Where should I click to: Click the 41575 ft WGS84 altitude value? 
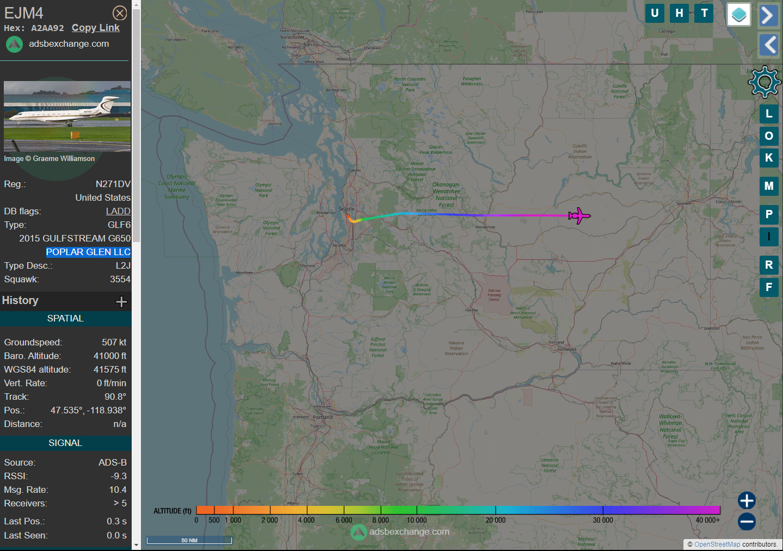click(x=110, y=369)
